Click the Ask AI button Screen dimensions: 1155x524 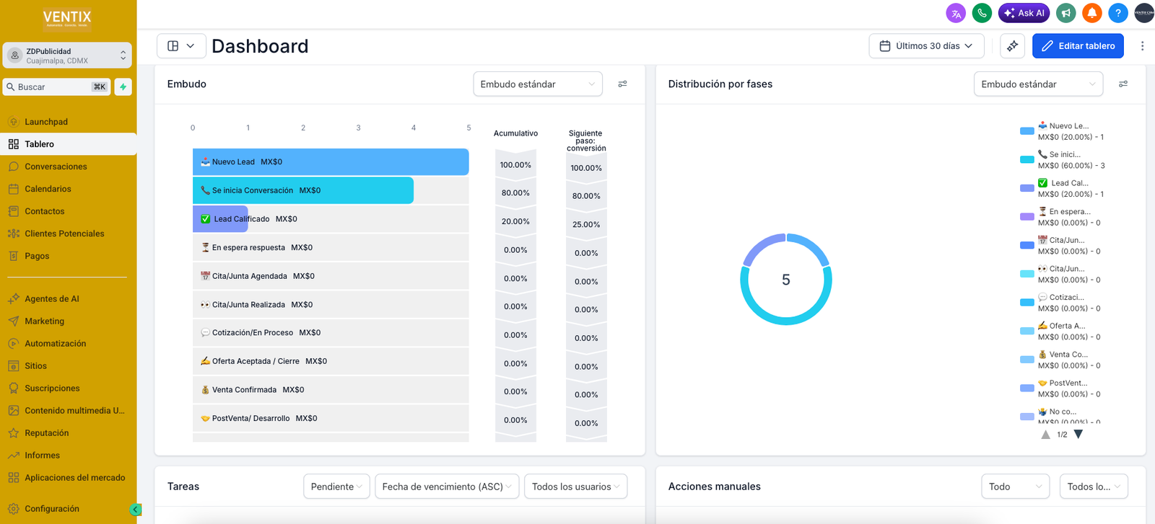click(1024, 13)
